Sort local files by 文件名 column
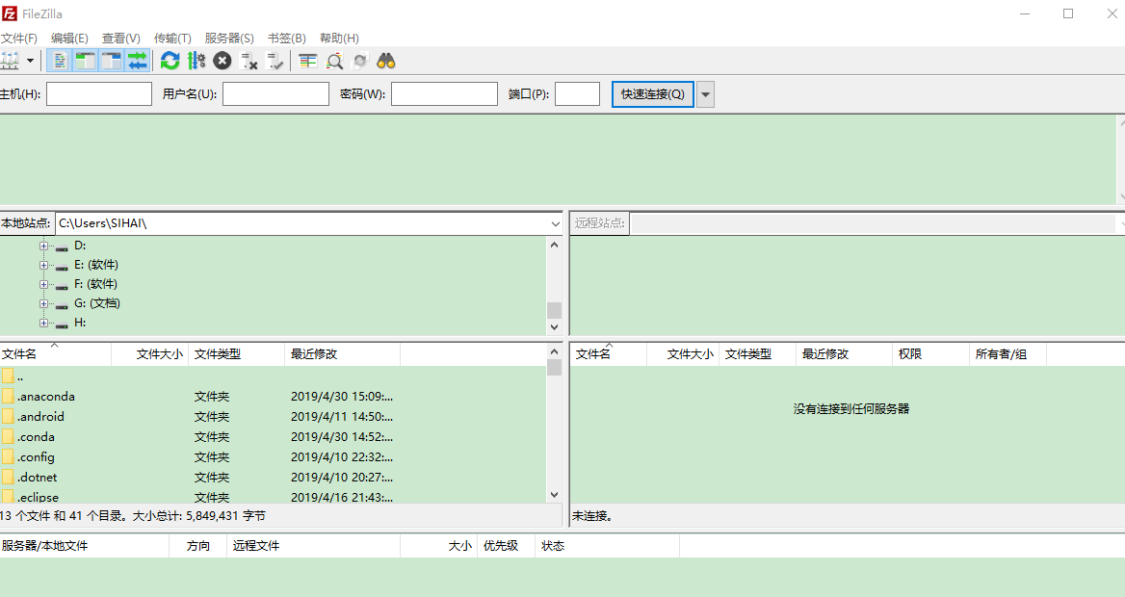Image resolution: width=1125 pixels, height=597 pixels. pyautogui.click(x=55, y=353)
